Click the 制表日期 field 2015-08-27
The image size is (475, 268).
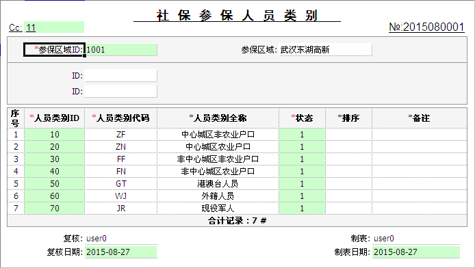click(416, 252)
